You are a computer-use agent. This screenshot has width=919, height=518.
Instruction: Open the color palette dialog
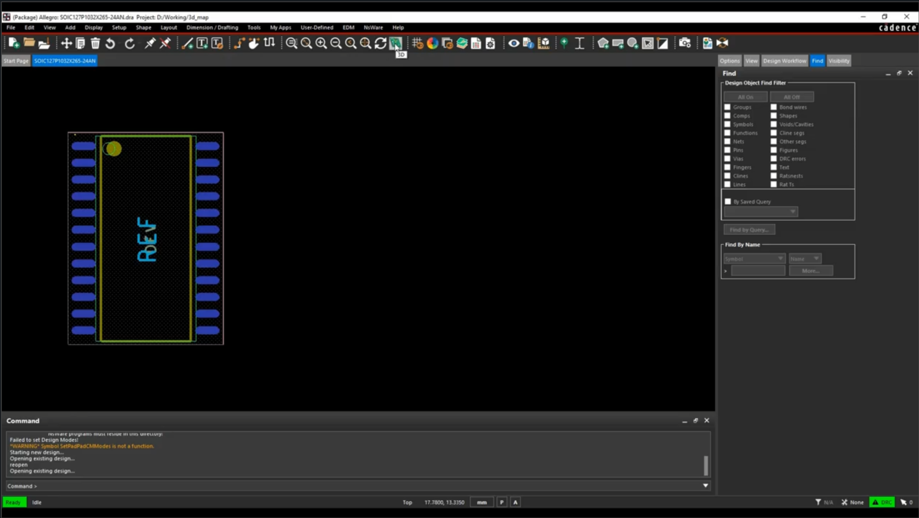coord(432,43)
